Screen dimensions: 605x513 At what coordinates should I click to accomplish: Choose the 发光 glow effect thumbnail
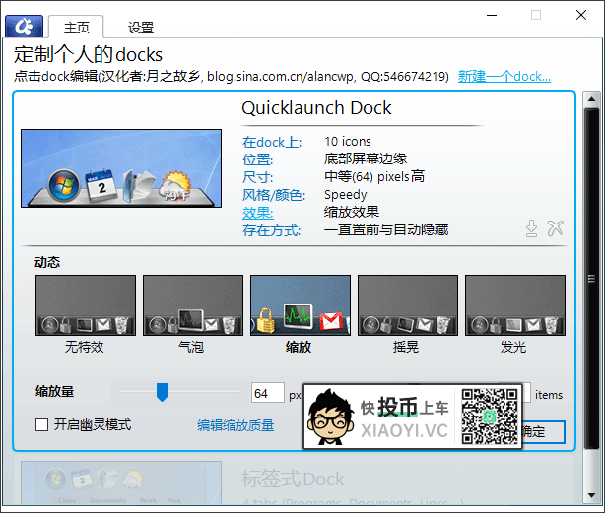515,305
